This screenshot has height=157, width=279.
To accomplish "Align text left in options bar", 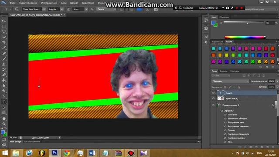I will [122, 9].
